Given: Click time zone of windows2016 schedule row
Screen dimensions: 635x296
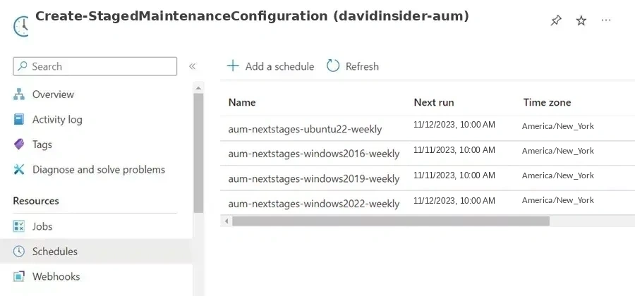Looking at the screenshot, I should pyautogui.click(x=558, y=150).
